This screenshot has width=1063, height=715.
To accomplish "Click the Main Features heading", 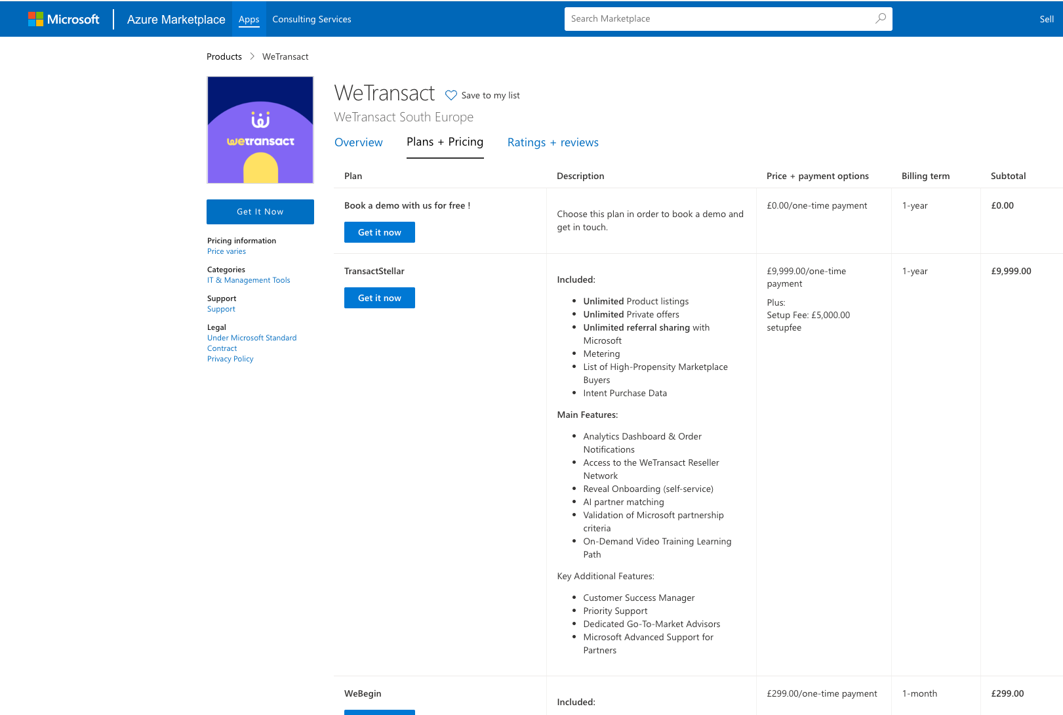I will point(588,415).
